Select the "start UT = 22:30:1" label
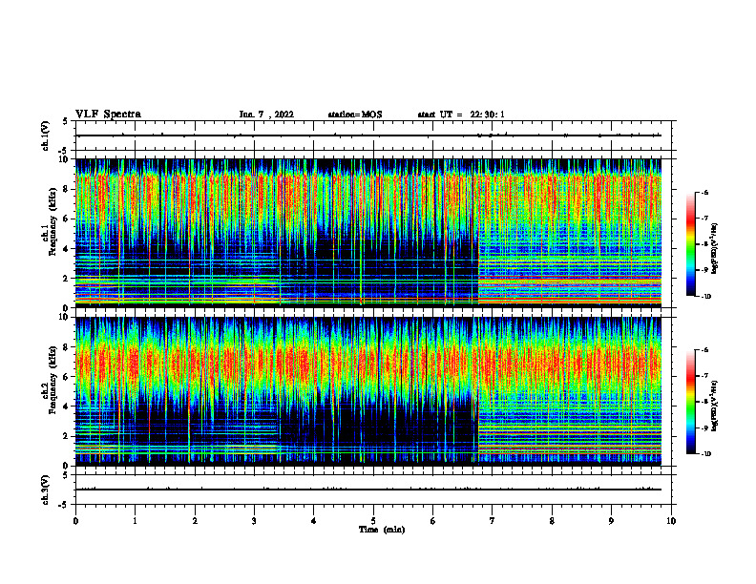The image size is (756, 584). coord(461,115)
